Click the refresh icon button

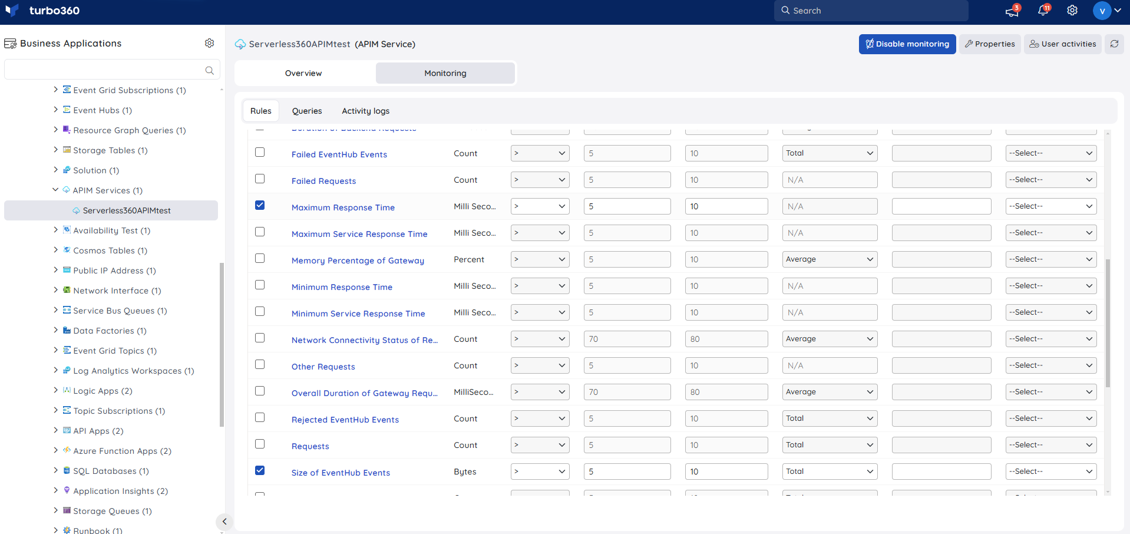click(x=1114, y=44)
